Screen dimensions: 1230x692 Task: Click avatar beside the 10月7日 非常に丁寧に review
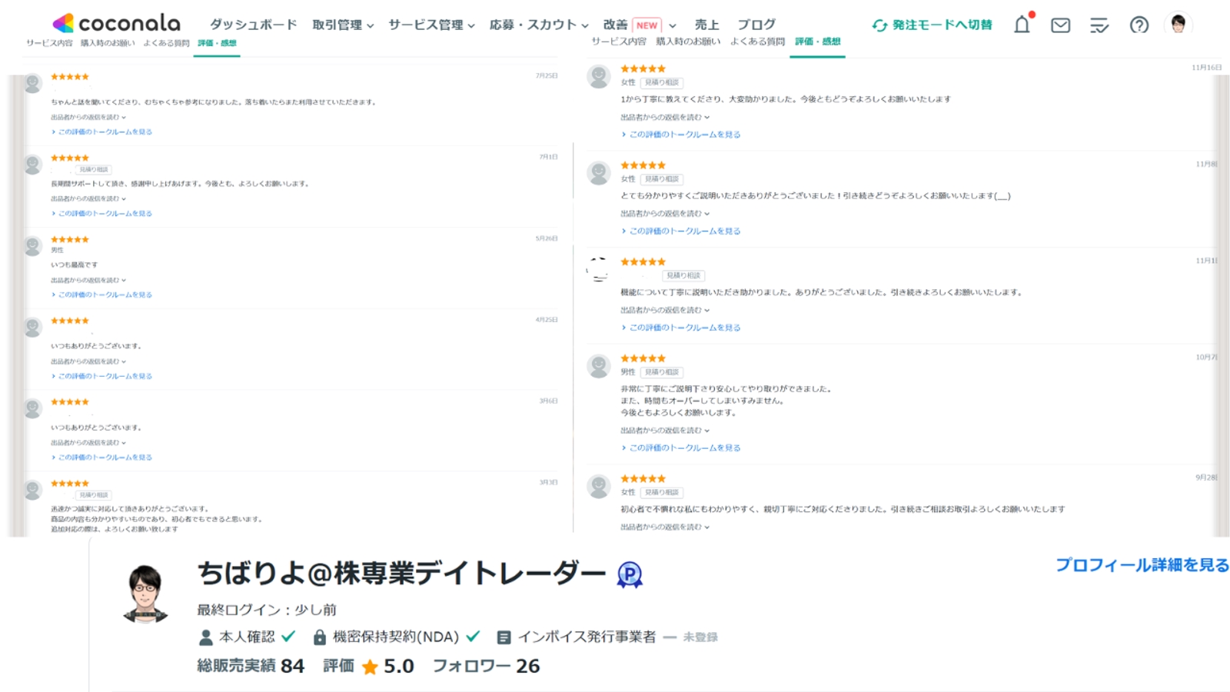click(x=599, y=366)
